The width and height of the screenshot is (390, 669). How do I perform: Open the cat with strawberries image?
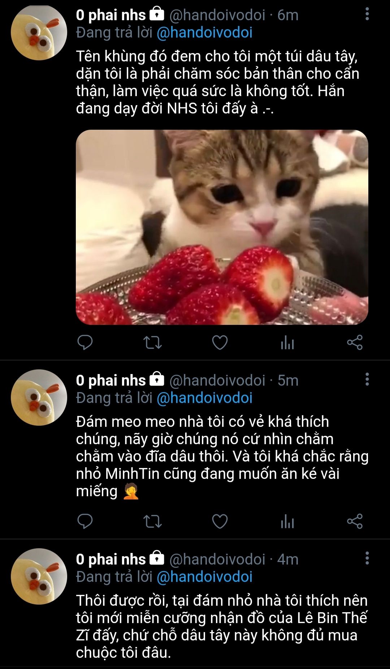tap(222, 227)
